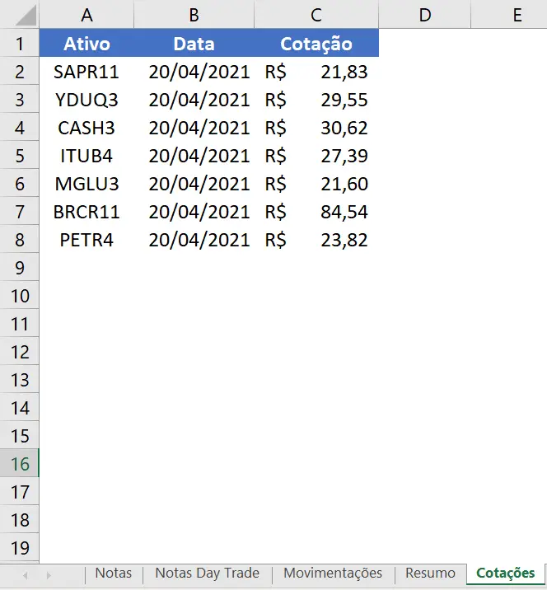Screen dimensions: 547x590
Task: Select the date cell in PETR4 row
Action: pos(194,240)
